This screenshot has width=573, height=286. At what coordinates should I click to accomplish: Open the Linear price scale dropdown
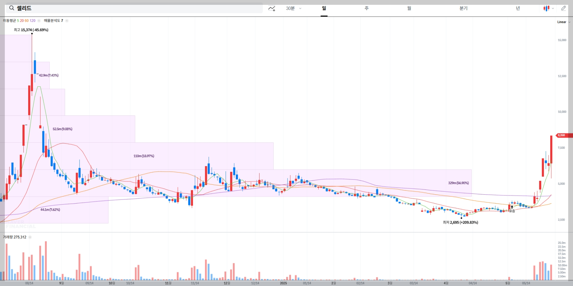click(x=564, y=22)
